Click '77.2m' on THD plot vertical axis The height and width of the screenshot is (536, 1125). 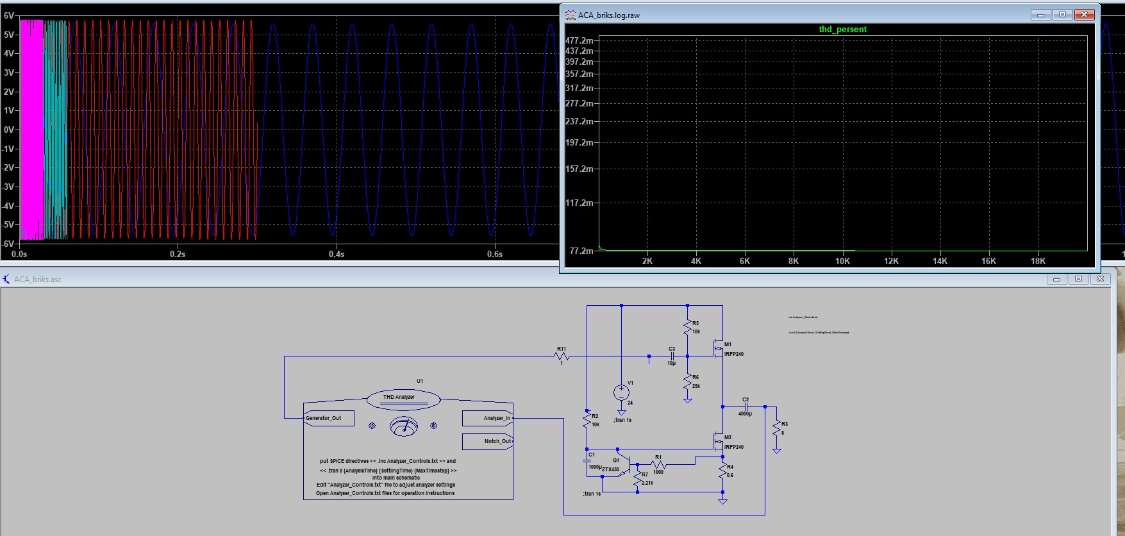[x=581, y=251]
